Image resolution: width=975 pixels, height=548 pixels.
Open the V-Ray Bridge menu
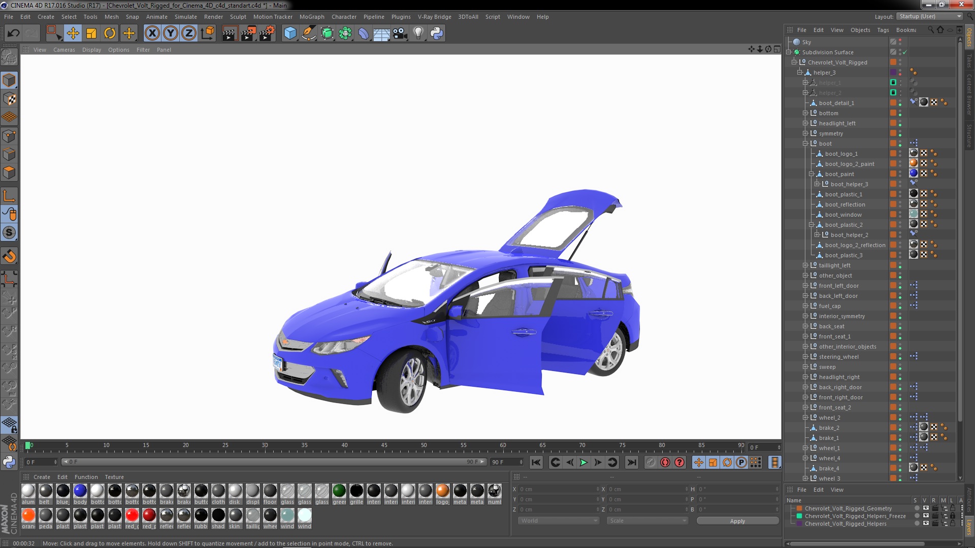(x=435, y=17)
